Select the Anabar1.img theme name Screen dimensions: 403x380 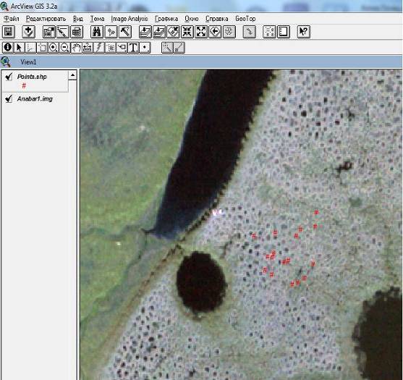pyautogui.click(x=35, y=98)
